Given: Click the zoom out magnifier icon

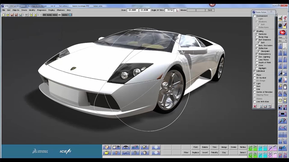Looking at the screenshot, I should pos(280,94).
